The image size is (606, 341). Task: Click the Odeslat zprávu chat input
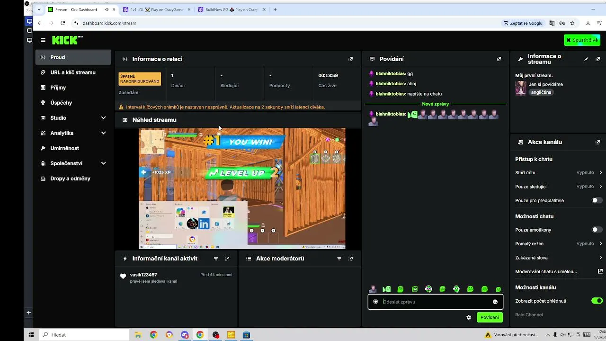[436, 302]
